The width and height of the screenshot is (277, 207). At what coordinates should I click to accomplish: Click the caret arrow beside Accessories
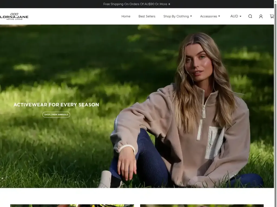coord(219,16)
